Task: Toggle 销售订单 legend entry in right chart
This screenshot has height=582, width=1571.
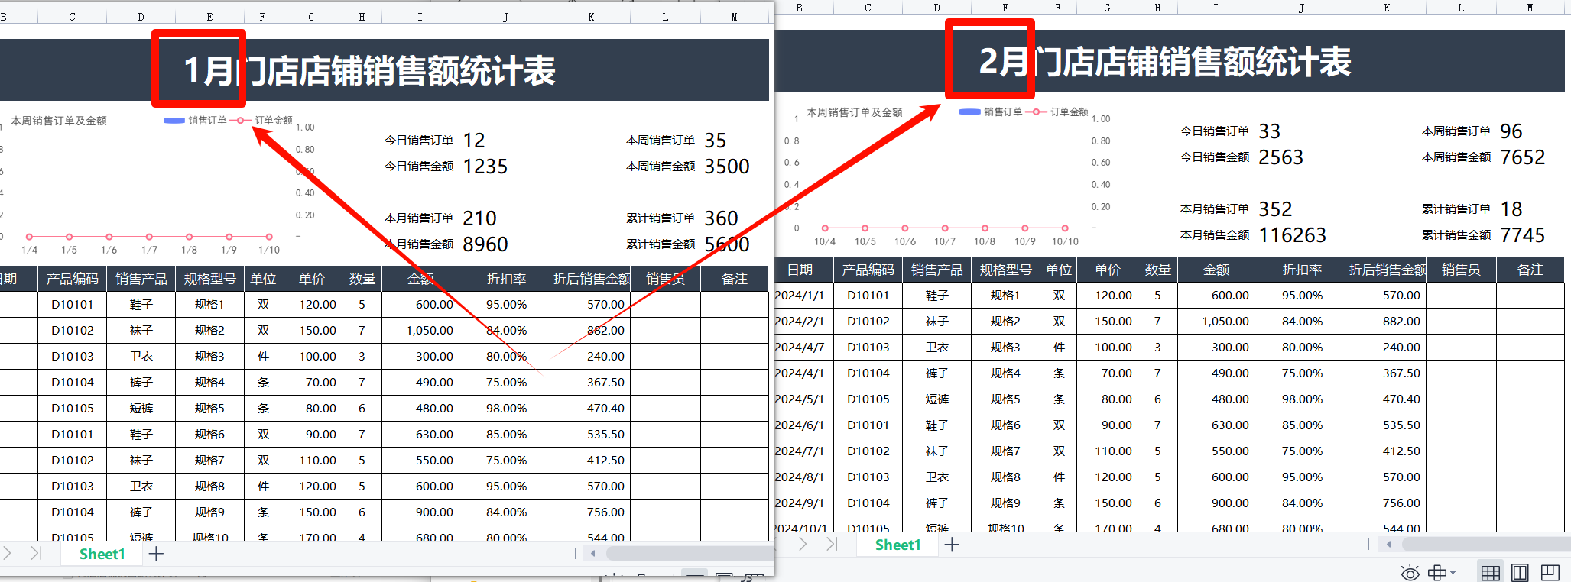Action: click(992, 112)
